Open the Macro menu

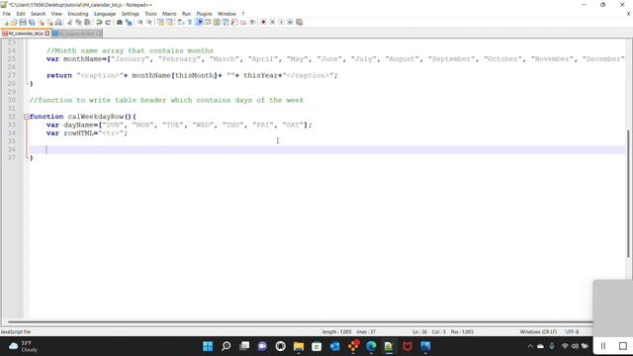169,14
